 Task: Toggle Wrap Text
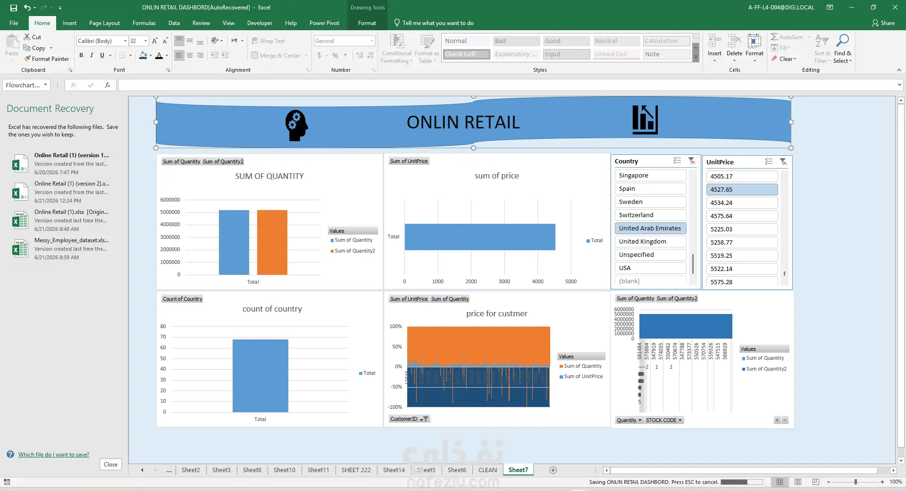268,41
